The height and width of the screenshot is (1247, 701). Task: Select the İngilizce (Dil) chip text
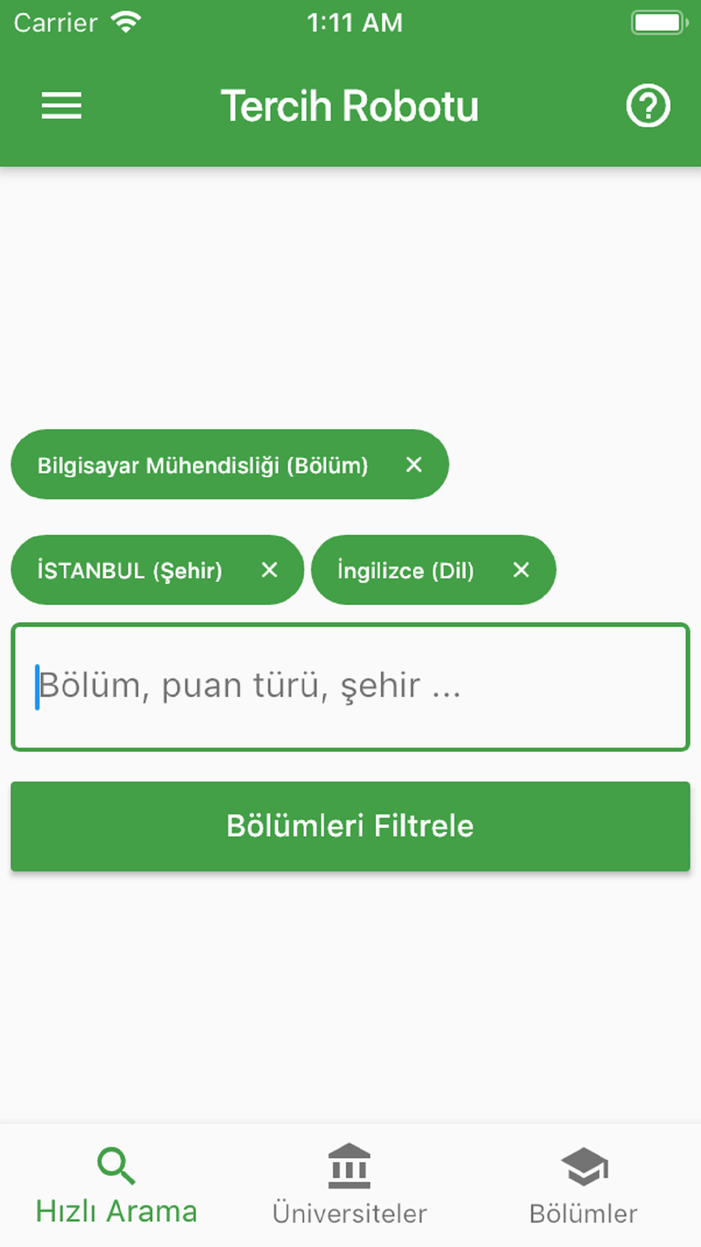(x=406, y=570)
